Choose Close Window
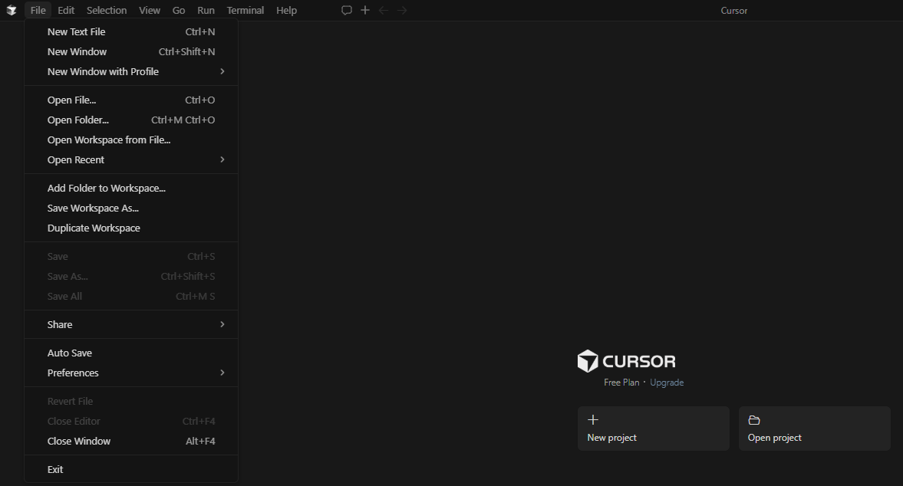 tap(131, 441)
